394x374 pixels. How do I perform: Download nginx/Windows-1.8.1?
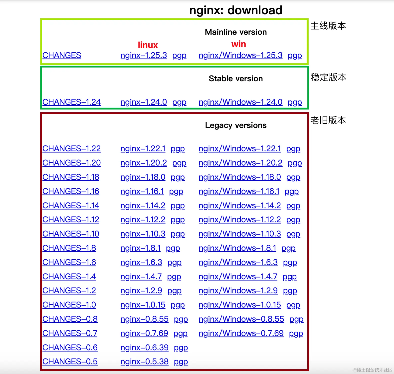[x=237, y=248]
